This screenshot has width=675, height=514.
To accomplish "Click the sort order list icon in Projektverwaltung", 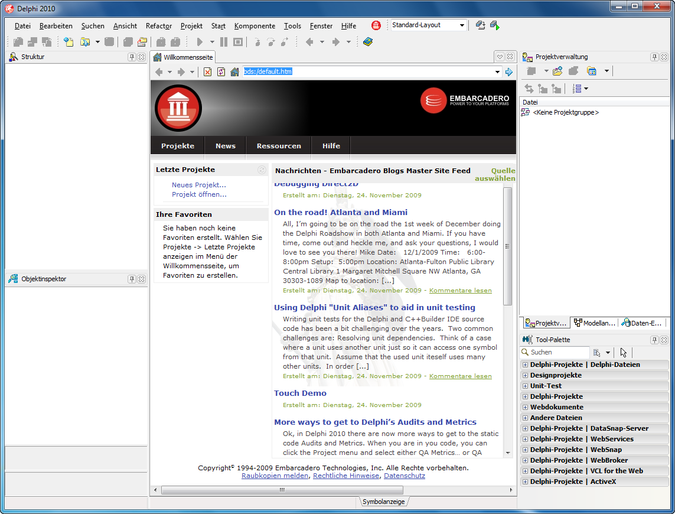I will point(577,89).
